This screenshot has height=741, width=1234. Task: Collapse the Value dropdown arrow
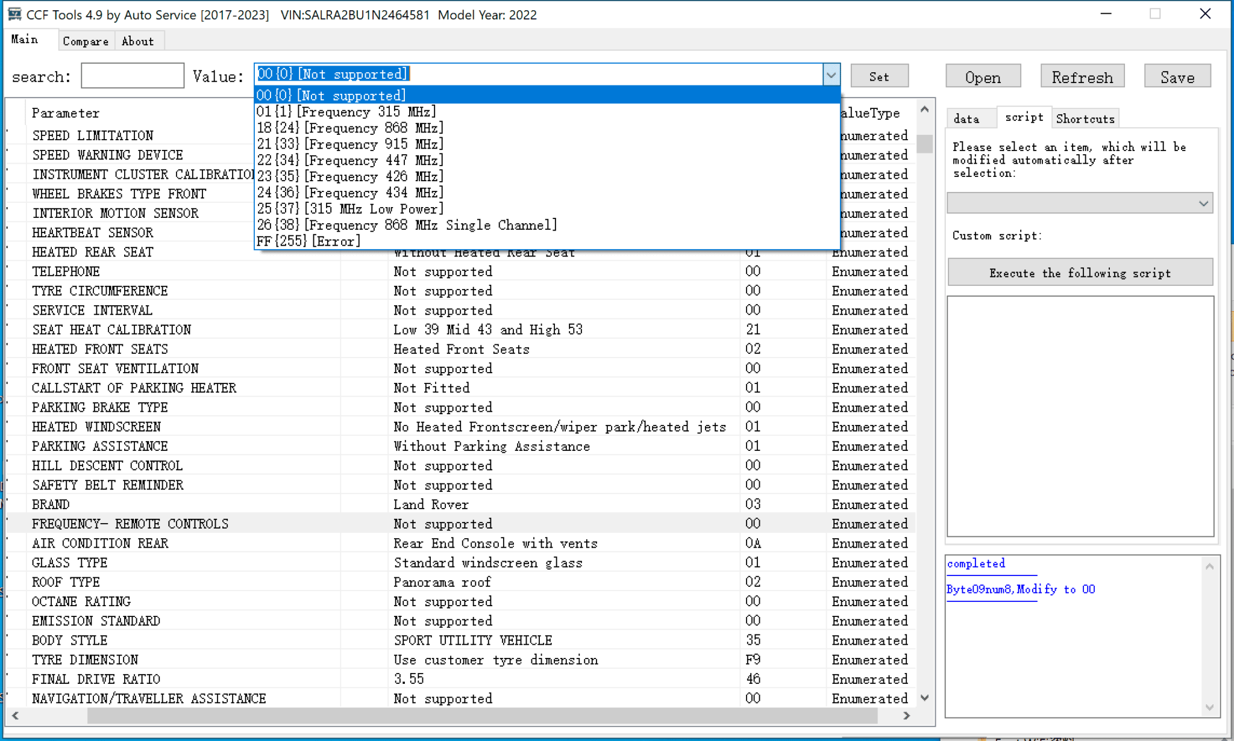click(831, 75)
